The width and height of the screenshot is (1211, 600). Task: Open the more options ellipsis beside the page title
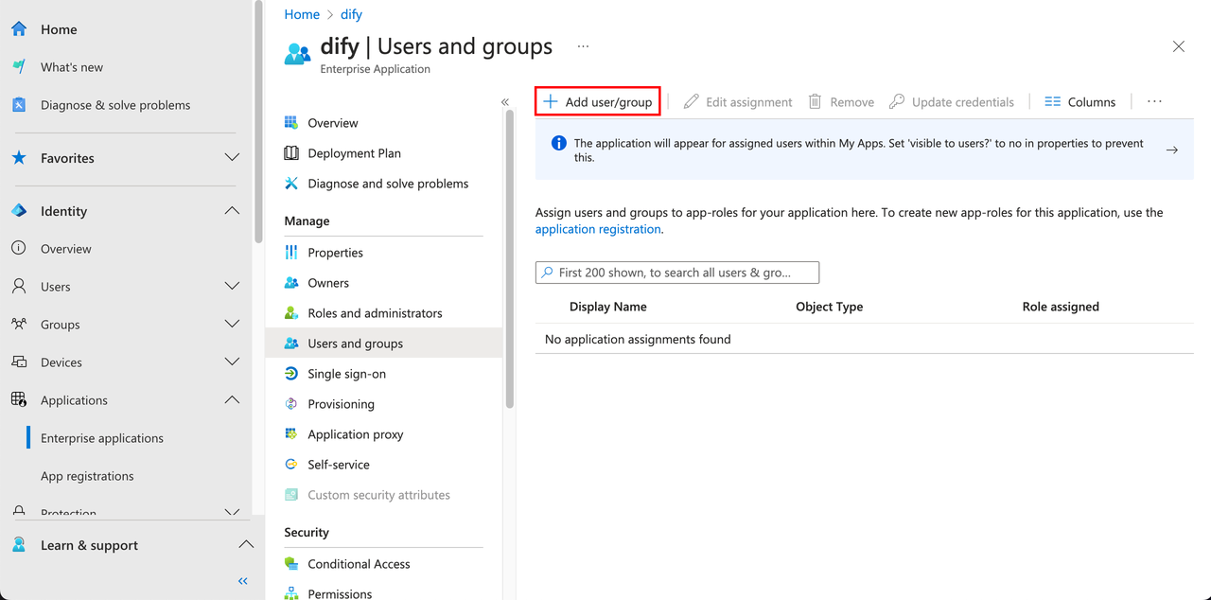click(x=583, y=46)
